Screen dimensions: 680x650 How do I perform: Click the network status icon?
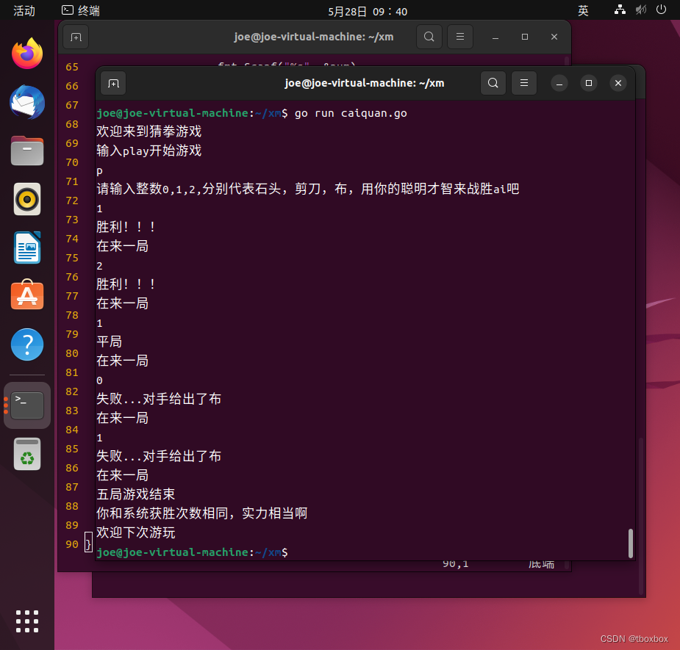(620, 10)
